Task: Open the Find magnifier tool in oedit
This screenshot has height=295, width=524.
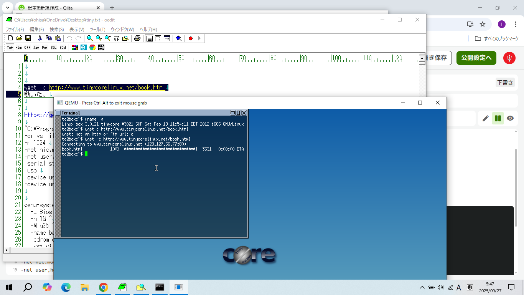Action: tap(90, 38)
